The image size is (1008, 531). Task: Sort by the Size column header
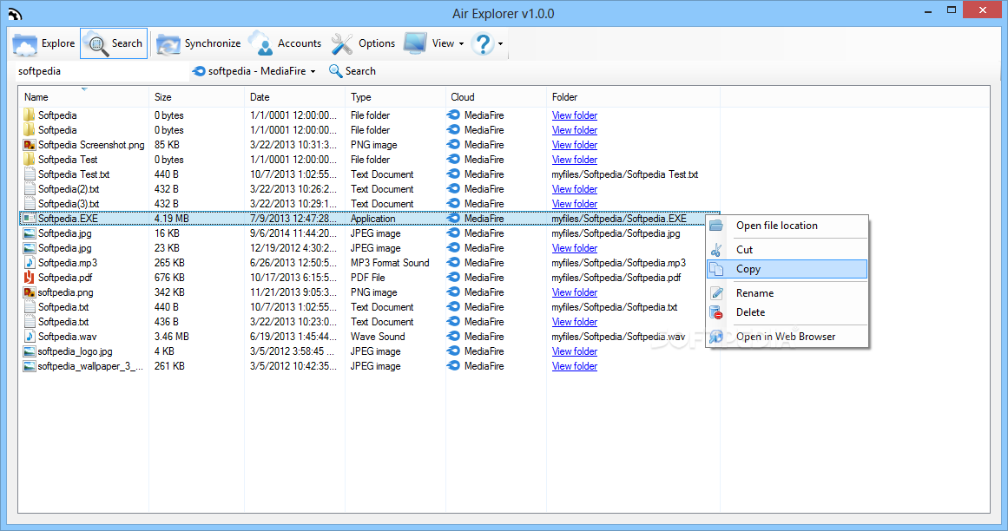tap(196, 97)
